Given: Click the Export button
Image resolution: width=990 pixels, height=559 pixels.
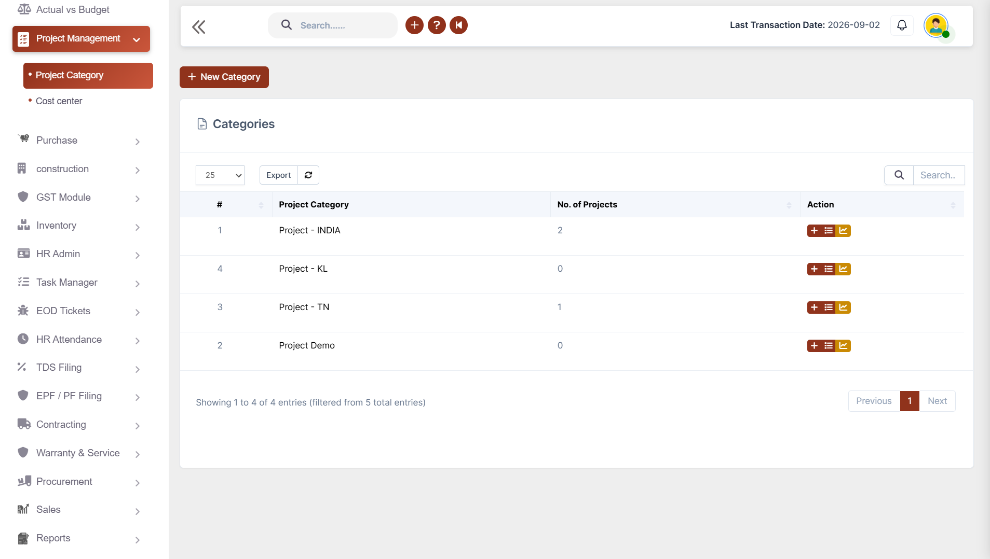Looking at the screenshot, I should [x=279, y=175].
